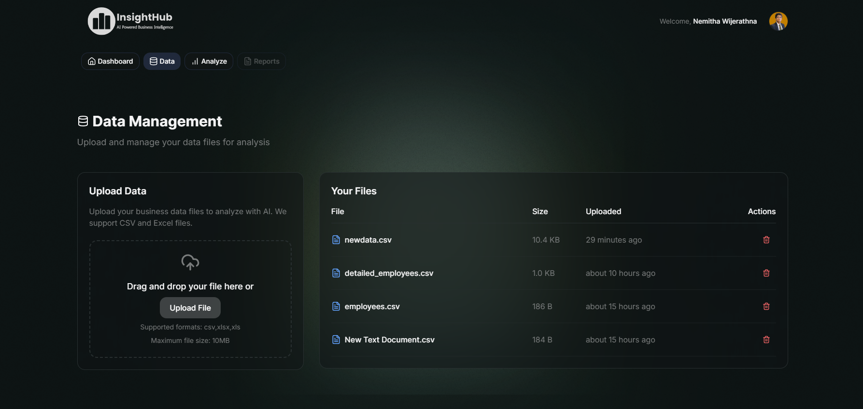Open the Analyze tab
Viewport: 863px width, 409px height.
[x=209, y=61]
